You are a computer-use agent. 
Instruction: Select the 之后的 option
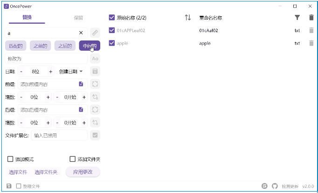click(x=65, y=46)
